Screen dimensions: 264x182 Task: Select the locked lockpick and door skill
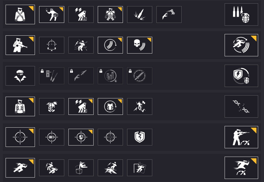(51, 76)
